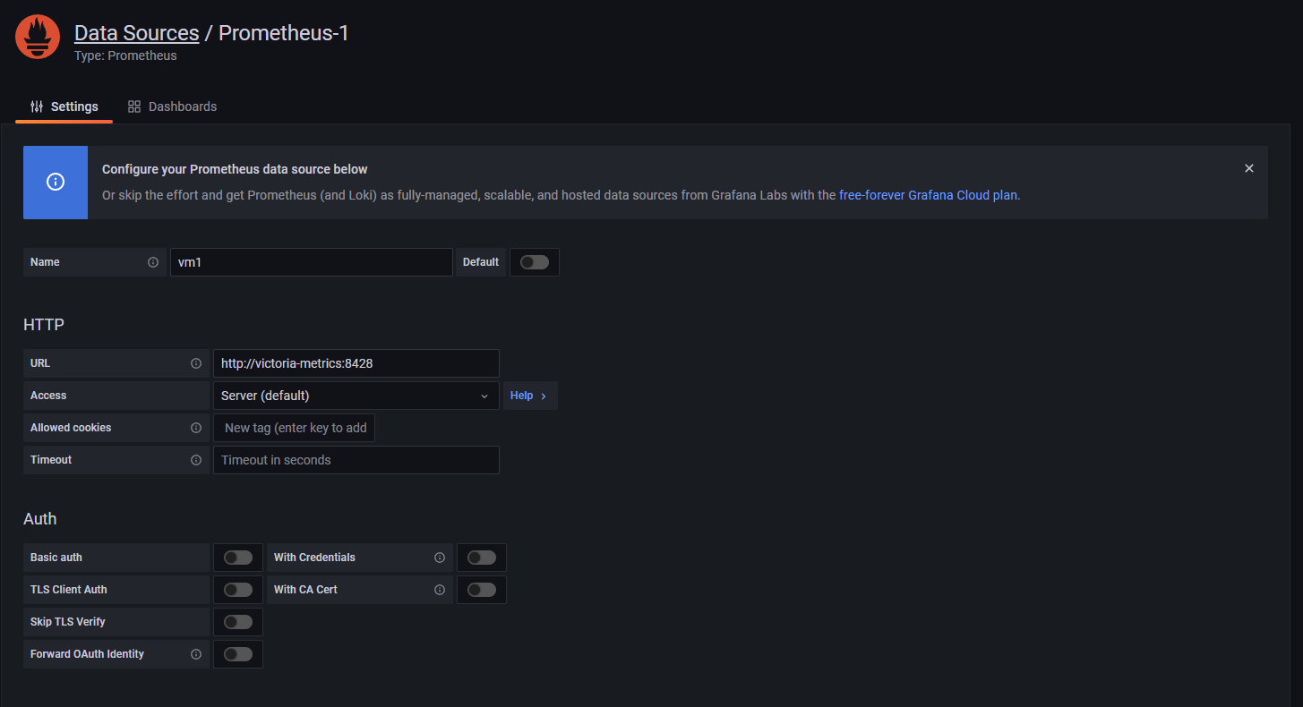Viewport: 1303px width, 707px height.
Task: Click the Skip TLS Verify label
Action: [68, 622]
